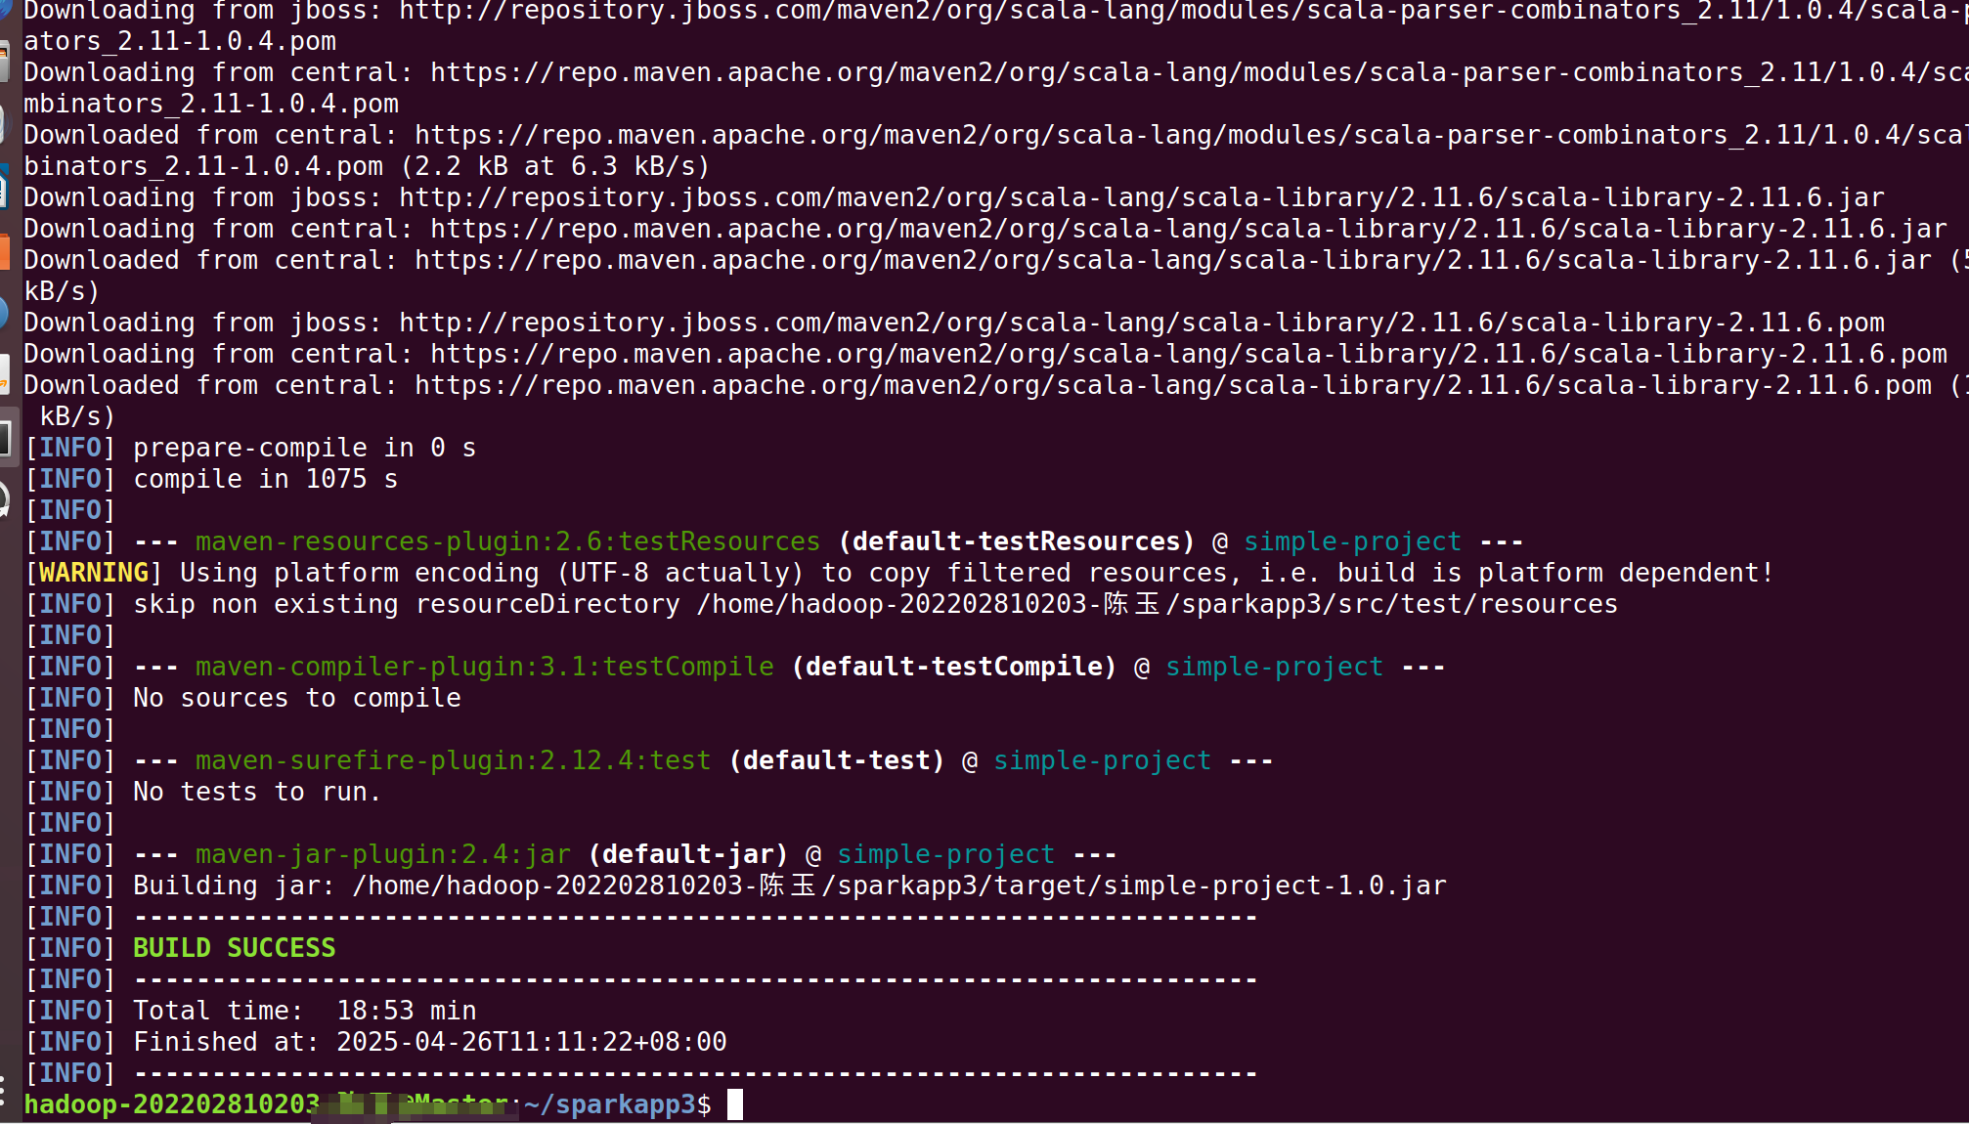The height and width of the screenshot is (1124, 1969).
Task: Open the Amazon dock icon
Action: coord(4,375)
